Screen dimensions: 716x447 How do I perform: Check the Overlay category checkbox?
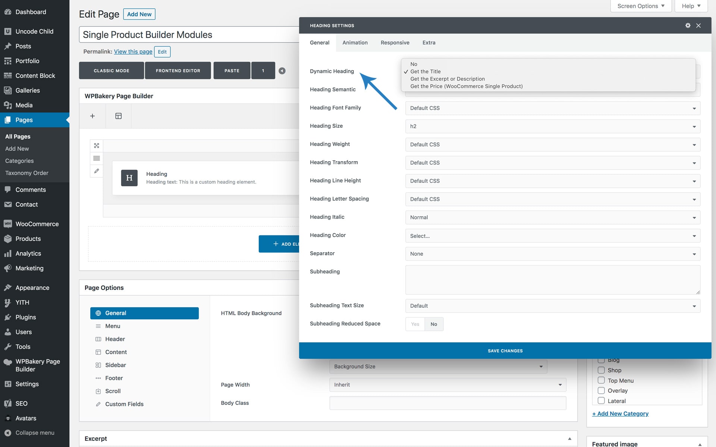pos(601,390)
